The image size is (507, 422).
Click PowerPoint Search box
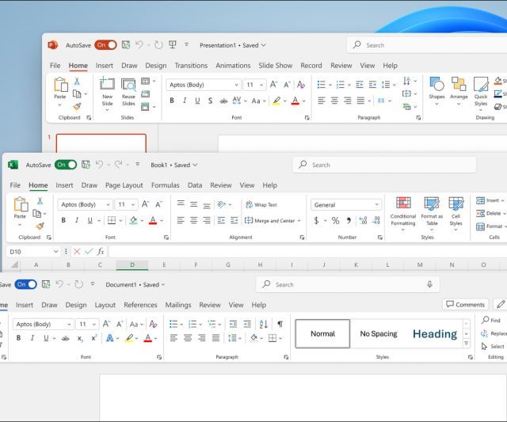[427, 45]
